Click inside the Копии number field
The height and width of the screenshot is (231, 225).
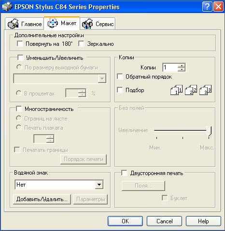170,68
